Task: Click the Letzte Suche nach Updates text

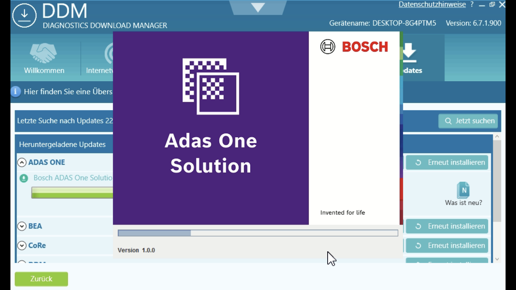Action: [x=65, y=121]
